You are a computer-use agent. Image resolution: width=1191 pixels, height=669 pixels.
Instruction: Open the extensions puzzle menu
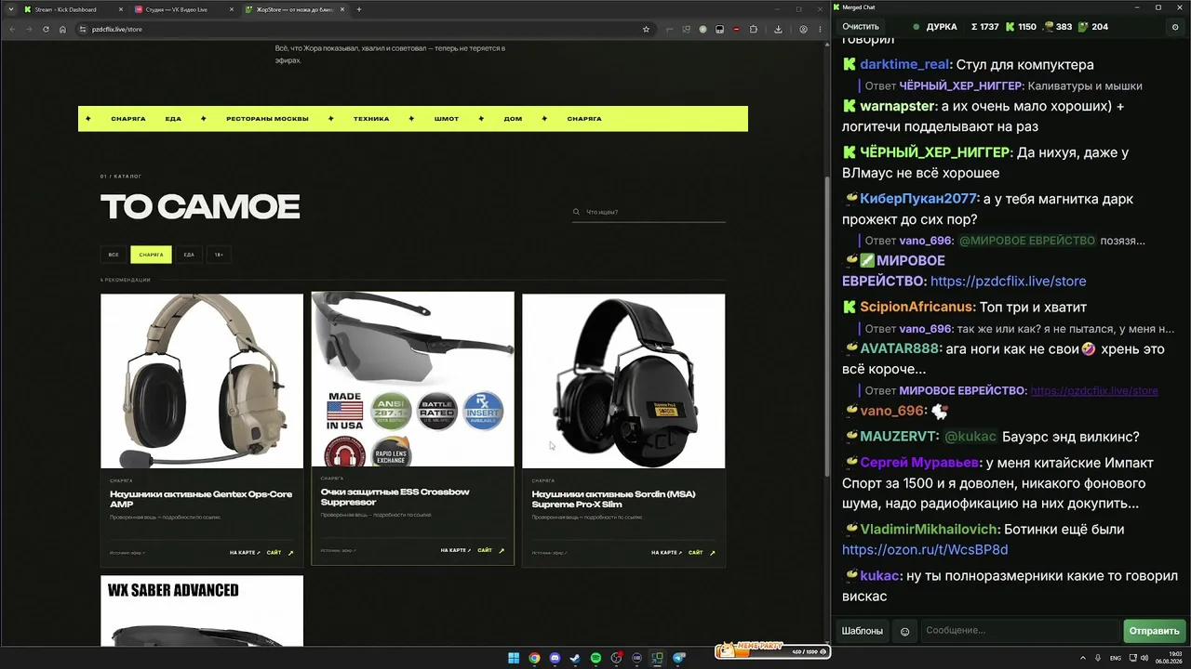tap(753, 29)
